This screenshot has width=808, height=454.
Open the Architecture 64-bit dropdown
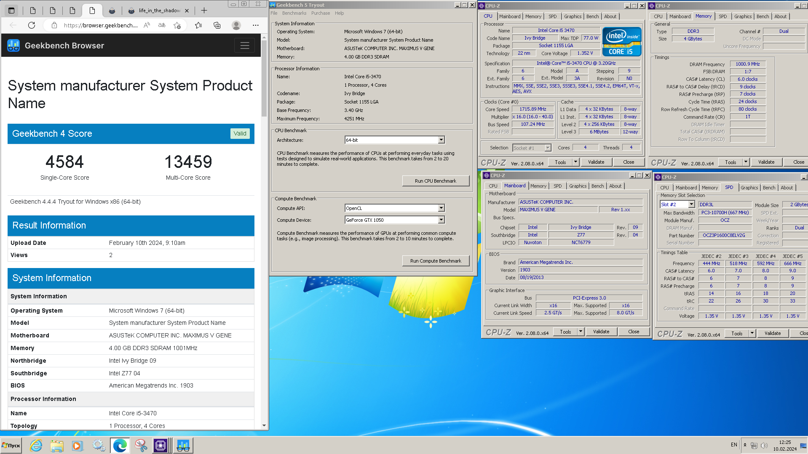pos(441,140)
